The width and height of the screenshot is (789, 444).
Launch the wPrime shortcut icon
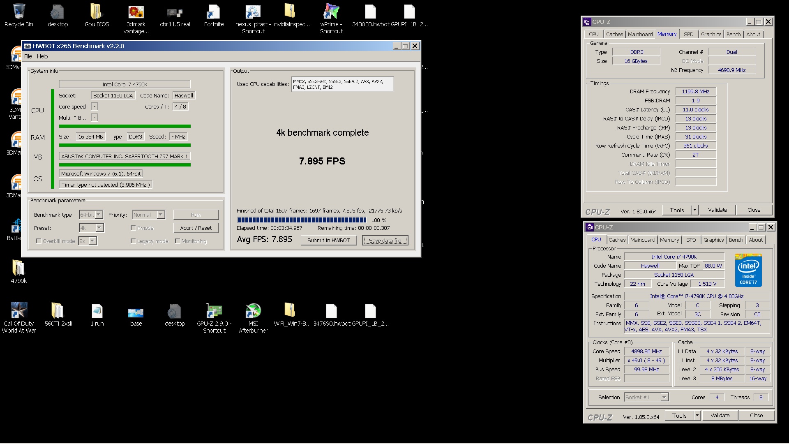pyautogui.click(x=331, y=19)
